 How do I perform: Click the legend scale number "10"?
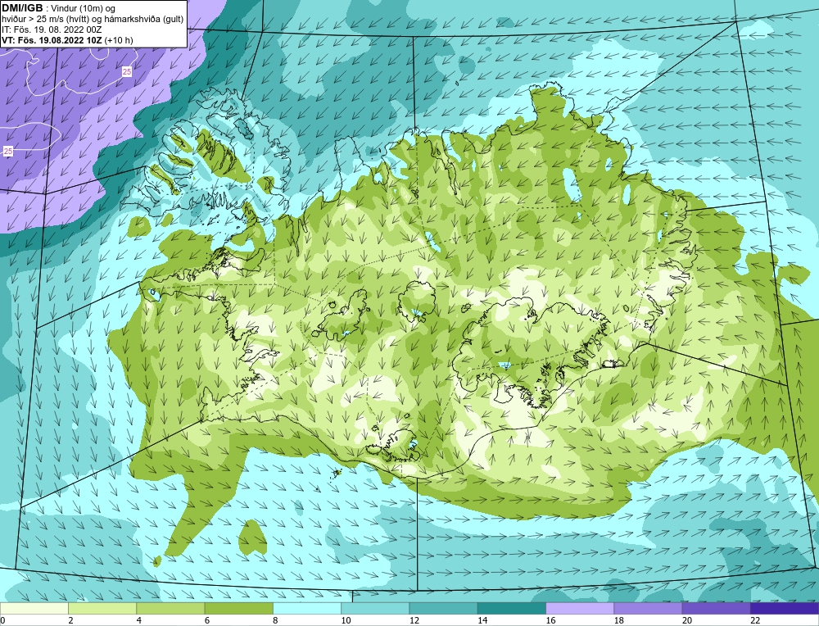[x=345, y=620]
